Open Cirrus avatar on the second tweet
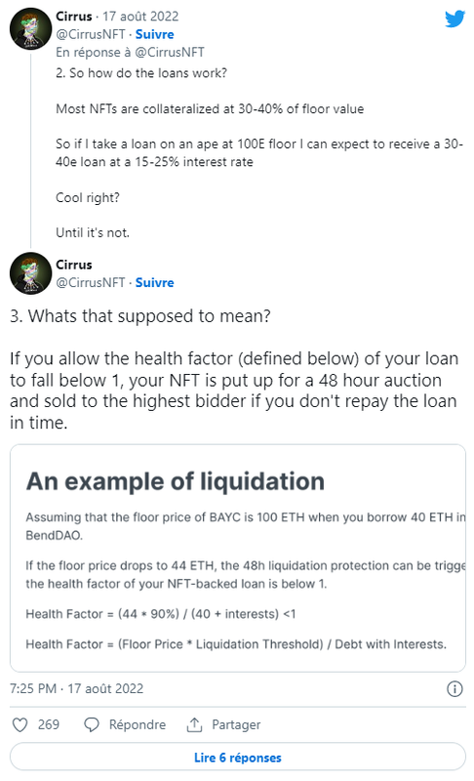The width and height of the screenshot is (474, 781). pyautogui.click(x=31, y=273)
